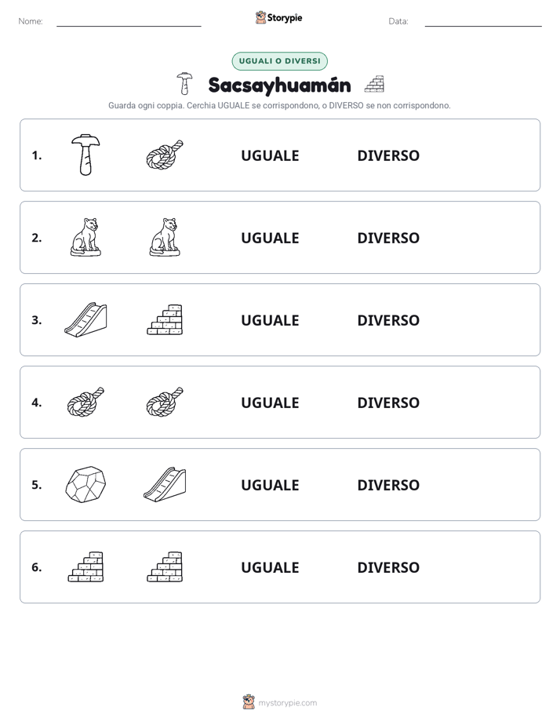The width and height of the screenshot is (560, 725).
Task: Click the stone stairs icon in row 3
Action: pos(165,319)
